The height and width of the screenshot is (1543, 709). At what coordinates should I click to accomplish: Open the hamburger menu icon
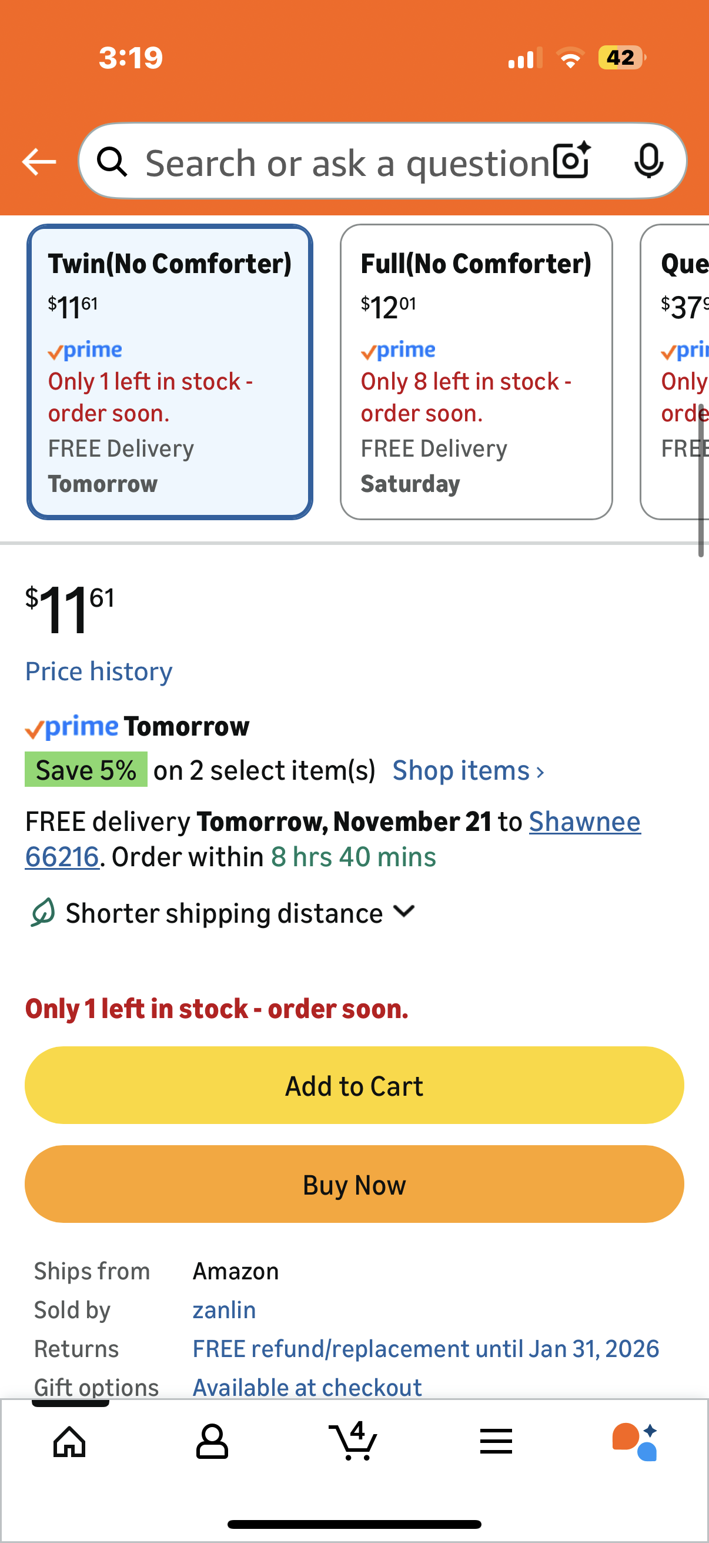click(x=496, y=1441)
